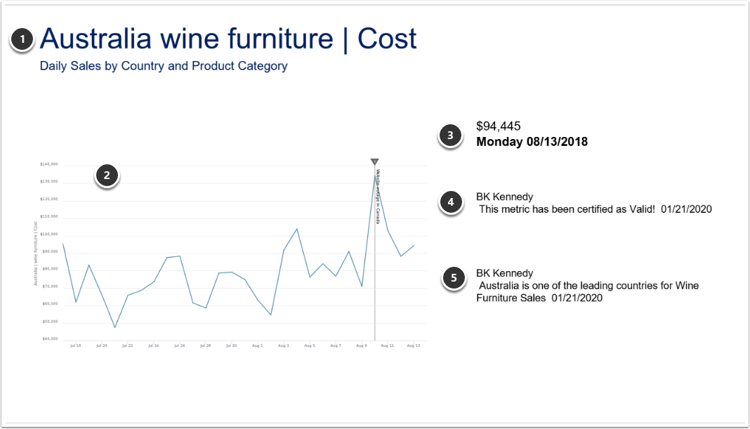Click numbered callout badge 1 near the title
The image size is (750, 429).
[x=22, y=39]
